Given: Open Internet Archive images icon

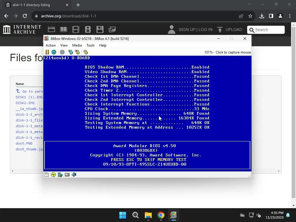Looking at the screenshot, I should 112,29.
